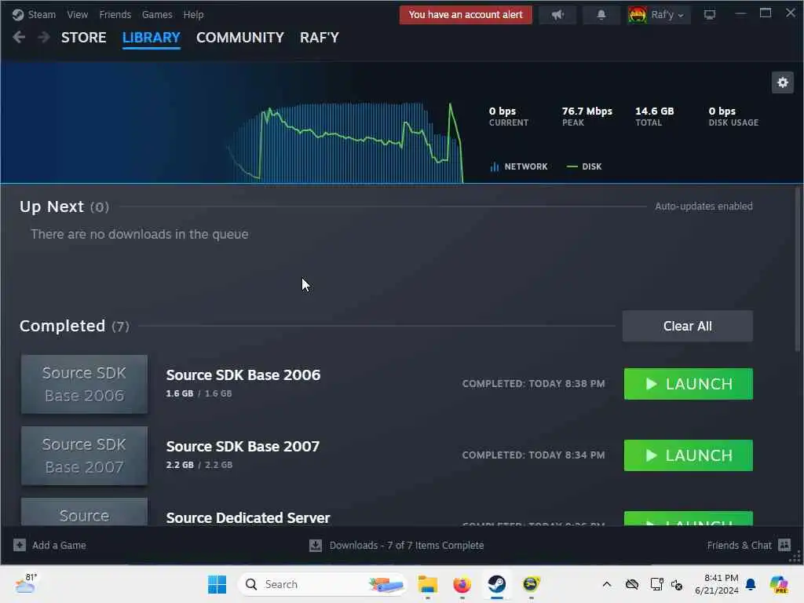Click the Downloads tray icon in the bottom bar
The image size is (804, 603).
pos(316,546)
